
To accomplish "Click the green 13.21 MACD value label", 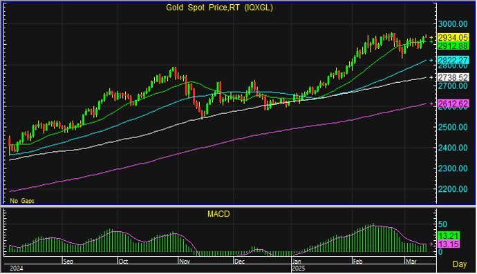I will pos(449,235).
